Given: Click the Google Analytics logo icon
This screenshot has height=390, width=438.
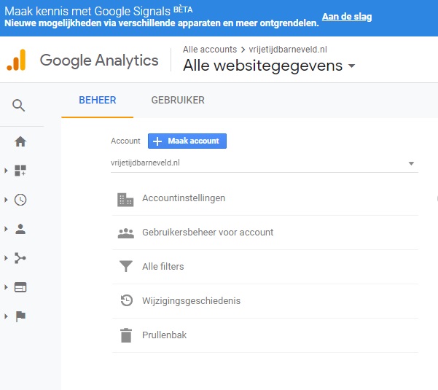Looking at the screenshot, I should point(16,60).
